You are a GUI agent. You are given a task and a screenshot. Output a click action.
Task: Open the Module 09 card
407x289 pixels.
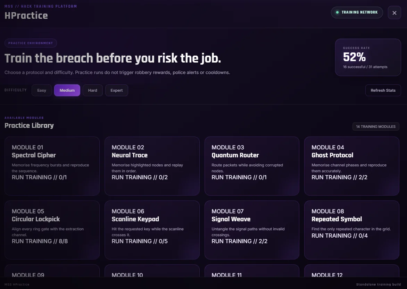(x=52, y=271)
